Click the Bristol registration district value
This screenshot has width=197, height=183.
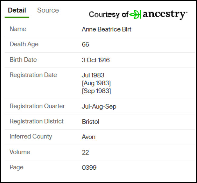[x=91, y=122]
